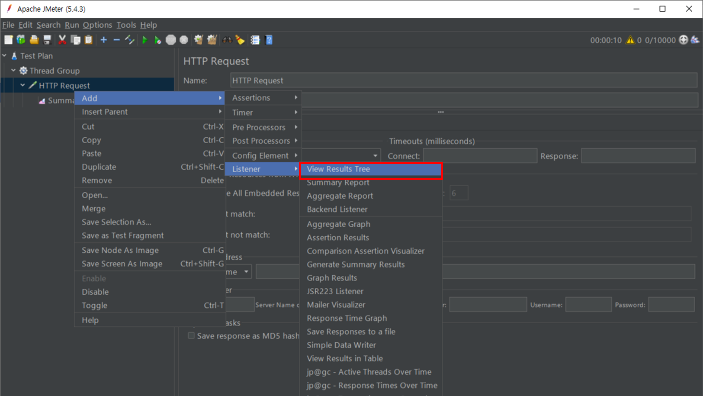
Task: Expand the Pre Processors submenu
Action: tap(263, 127)
